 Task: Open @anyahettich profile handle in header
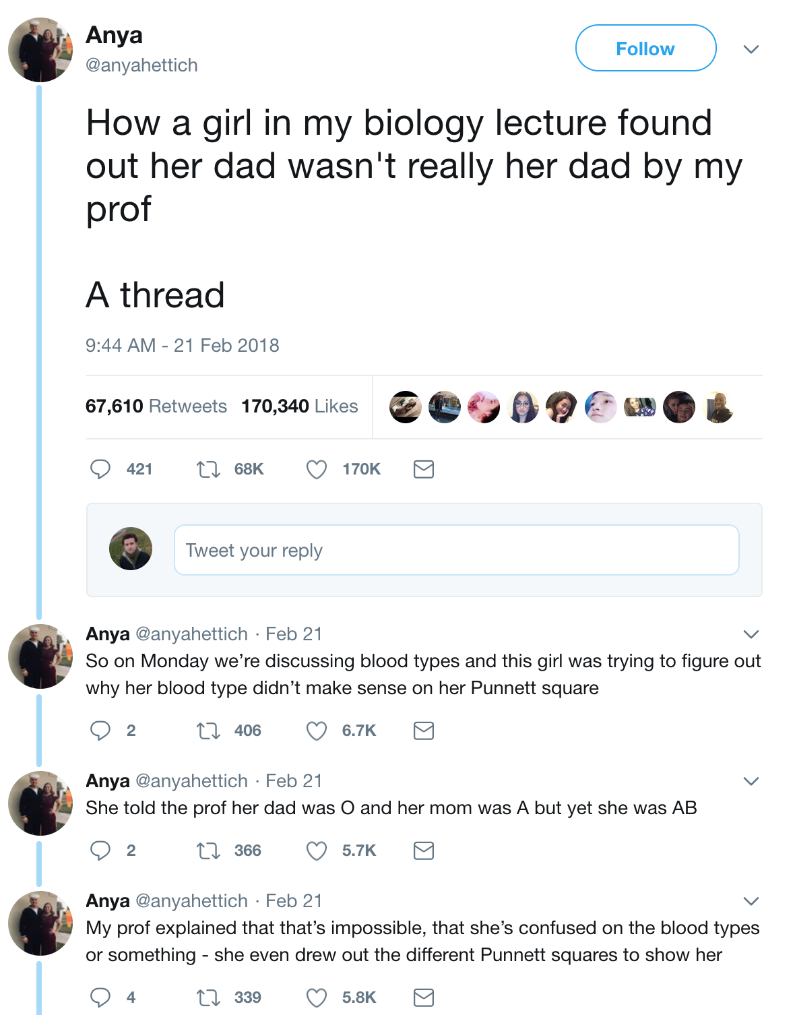click(141, 65)
